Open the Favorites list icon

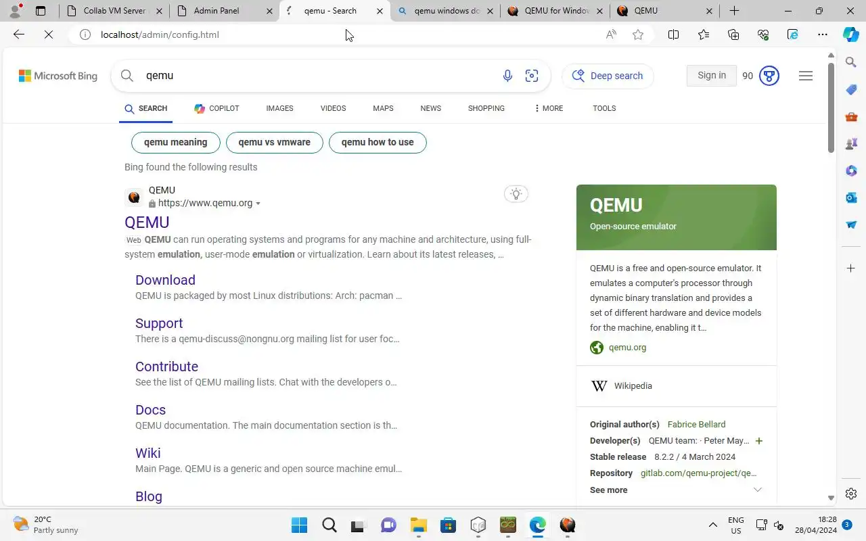[704, 34]
